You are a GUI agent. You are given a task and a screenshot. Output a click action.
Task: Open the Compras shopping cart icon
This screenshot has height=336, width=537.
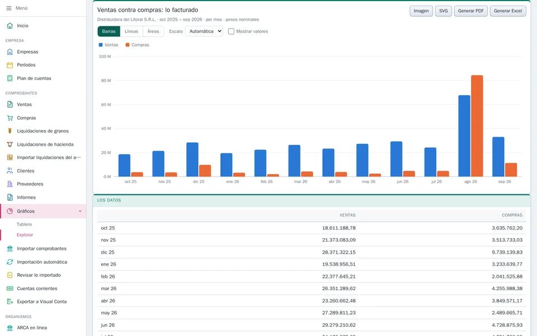[x=10, y=118]
